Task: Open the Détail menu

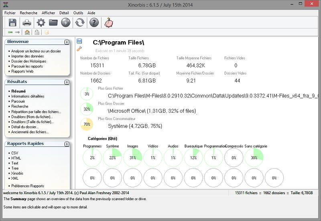Action: (64, 13)
